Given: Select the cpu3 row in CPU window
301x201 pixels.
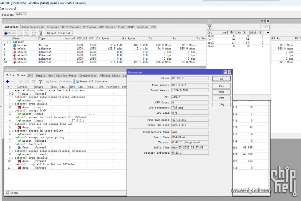Looking at the screenshot, I should [x=238, y=46].
